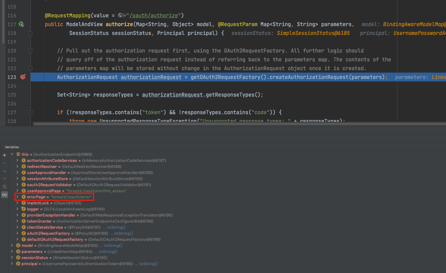Image resolution: width=446 pixels, height=273 pixels.
Task: Click the {UsernamePasswordAuthenticationToken@6186} value
Action: click(87, 264)
